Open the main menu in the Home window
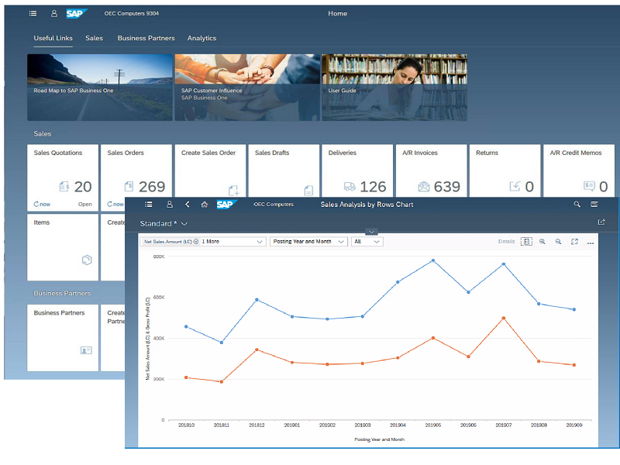The image size is (620, 465). (33, 13)
